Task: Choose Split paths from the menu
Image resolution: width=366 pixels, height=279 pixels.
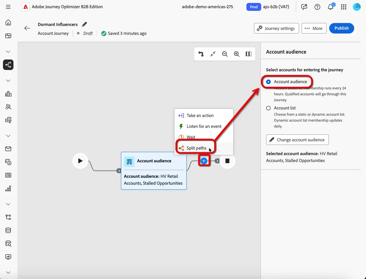Action: point(204,148)
